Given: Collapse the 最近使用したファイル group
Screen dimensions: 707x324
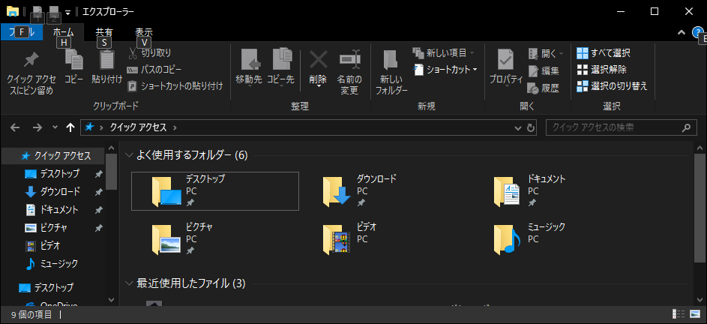Looking at the screenshot, I should click(x=130, y=283).
